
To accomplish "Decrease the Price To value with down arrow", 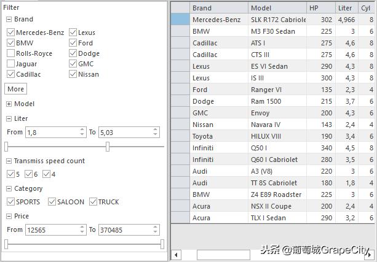I will 156,233.
